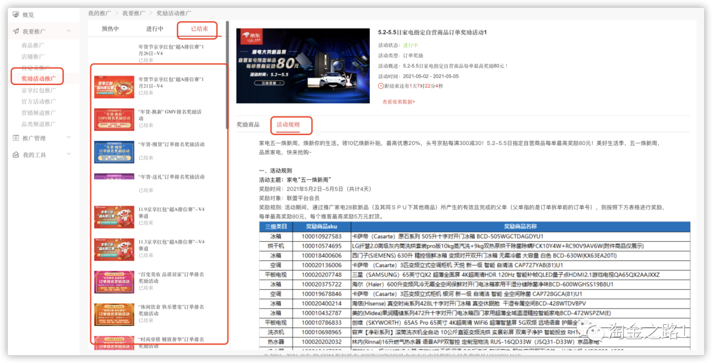The image size is (712, 363).
Task: Click sku cell 100020207748
Action: (322, 275)
